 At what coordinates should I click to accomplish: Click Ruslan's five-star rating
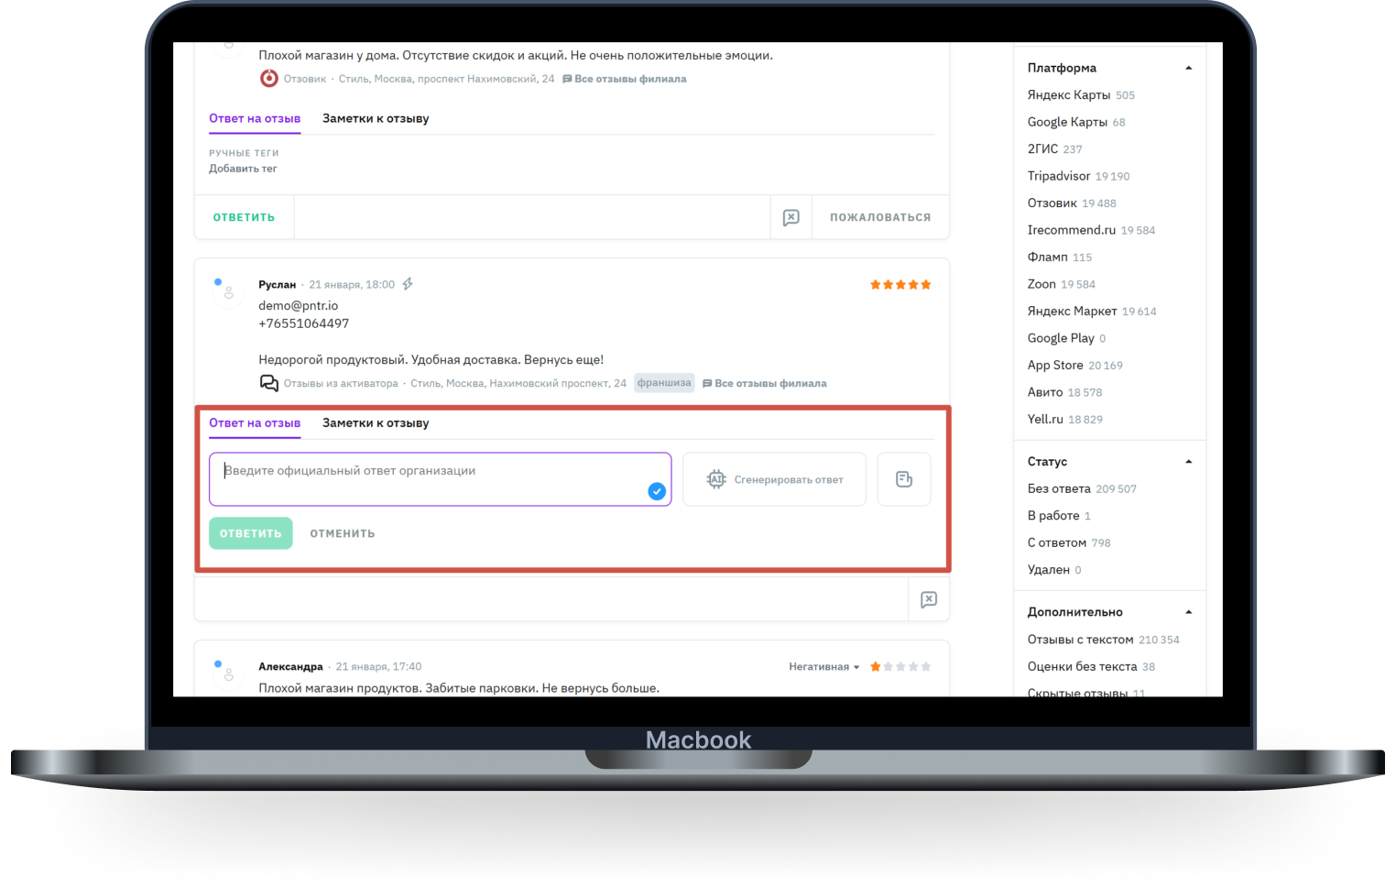[900, 285]
